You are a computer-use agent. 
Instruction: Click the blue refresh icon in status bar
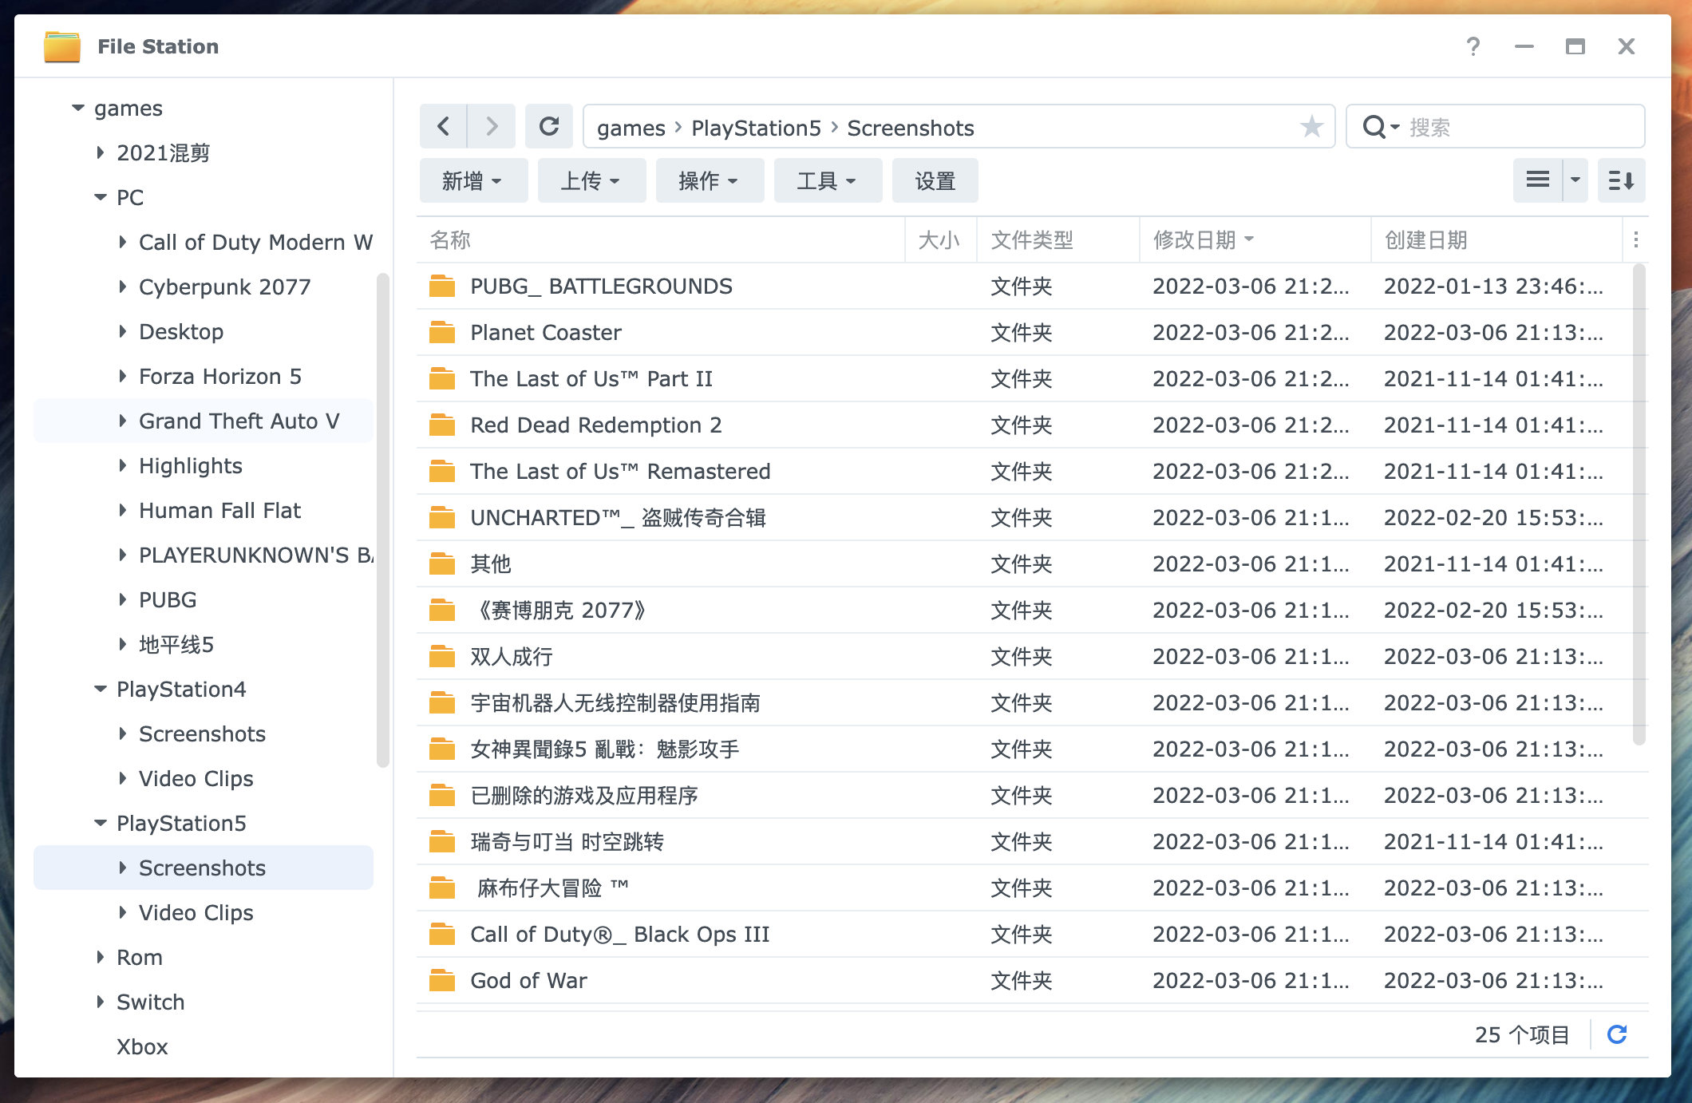coord(1617,1035)
